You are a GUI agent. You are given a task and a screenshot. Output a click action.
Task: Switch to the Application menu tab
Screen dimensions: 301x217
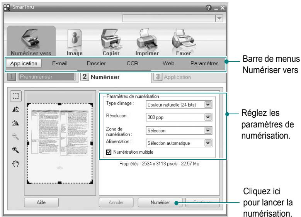point(24,63)
